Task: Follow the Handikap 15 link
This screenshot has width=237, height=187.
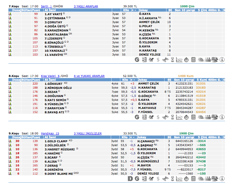Action: 50,133
